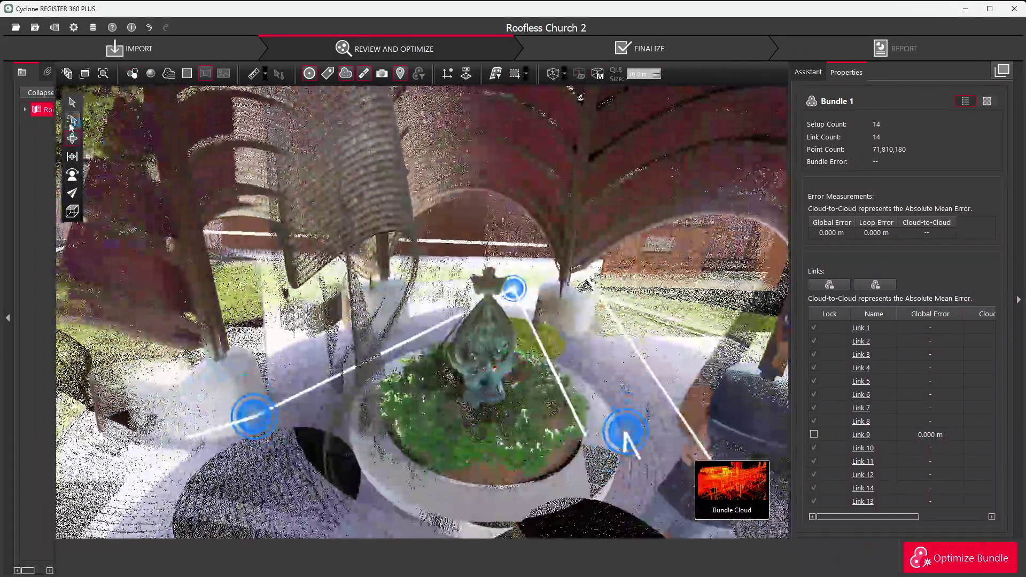Open the Link 5 hyperlink

click(x=860, y=381)
